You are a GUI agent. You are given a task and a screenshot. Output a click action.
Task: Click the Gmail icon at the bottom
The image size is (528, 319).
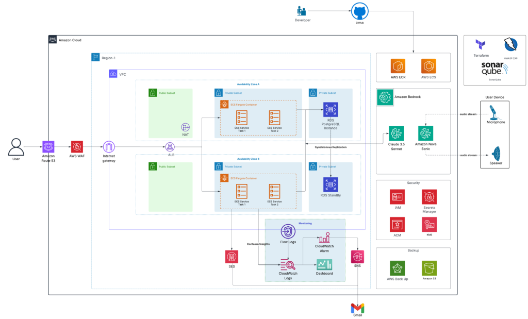point(357,308)
